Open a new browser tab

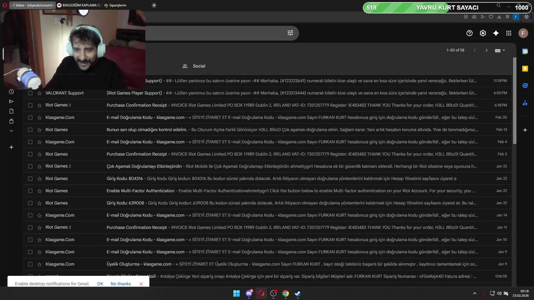(154, 5)
